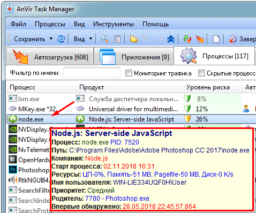Click the NvTelemet process NVIDIA icon
Screen dimensions: 256x213
tap(13, 149)
